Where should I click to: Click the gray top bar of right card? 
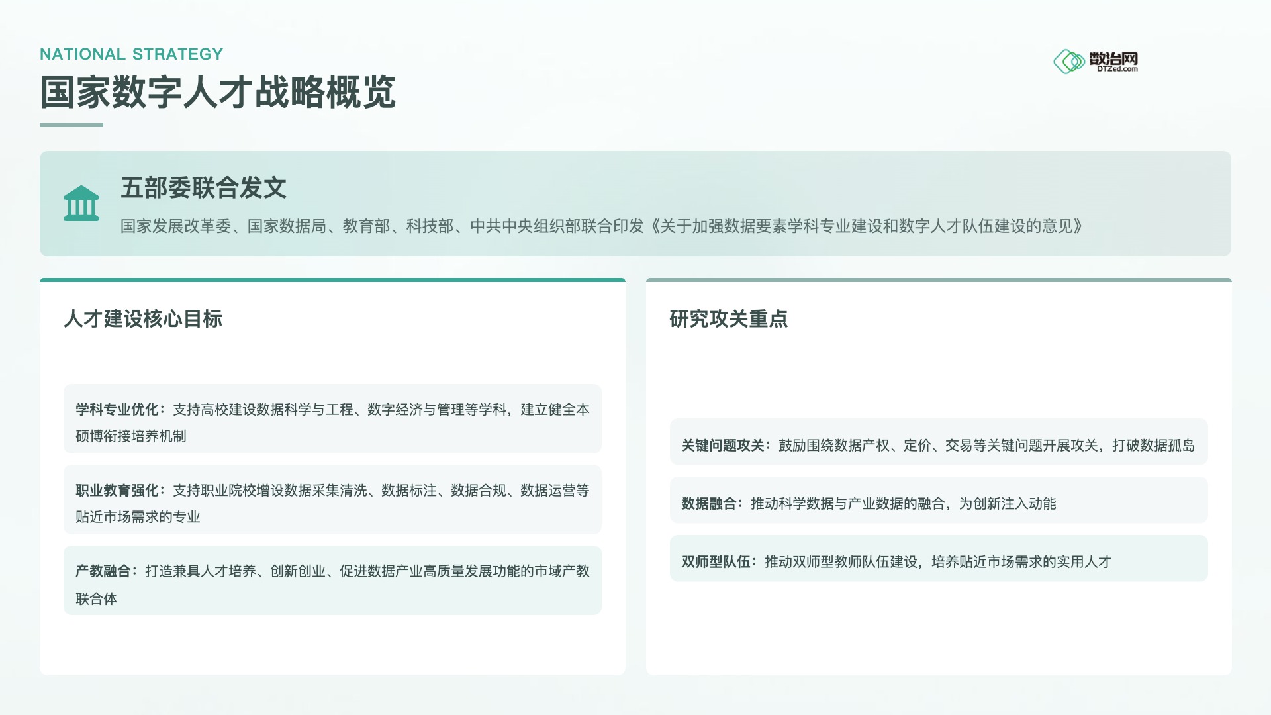pyautogui.click(x=938, y=280)
